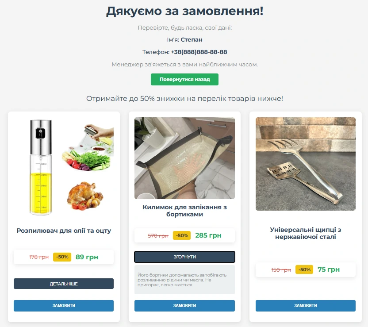Viewport: 368px width, 327px height.
Task: Collapse the description via ЗГОРНУТИ
Action: [184, 257]
